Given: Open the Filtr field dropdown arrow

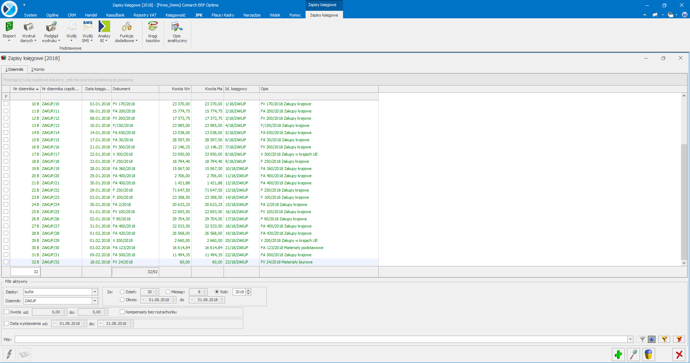Looking at the screenshot, I should coord(630,339).
